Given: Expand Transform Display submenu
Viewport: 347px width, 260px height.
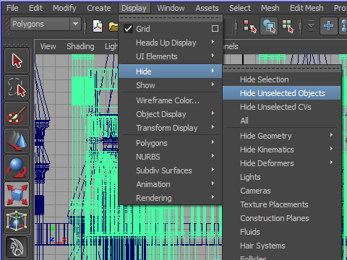Looking at the screenshot, I should click(171, 128).
